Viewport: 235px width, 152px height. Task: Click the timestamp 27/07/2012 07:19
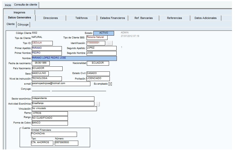point(130,36)
